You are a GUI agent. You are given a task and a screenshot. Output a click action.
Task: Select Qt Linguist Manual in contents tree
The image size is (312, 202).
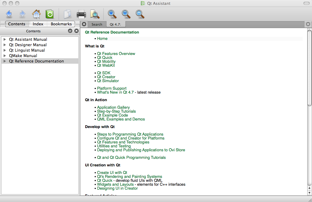click(x=27, y=50)
